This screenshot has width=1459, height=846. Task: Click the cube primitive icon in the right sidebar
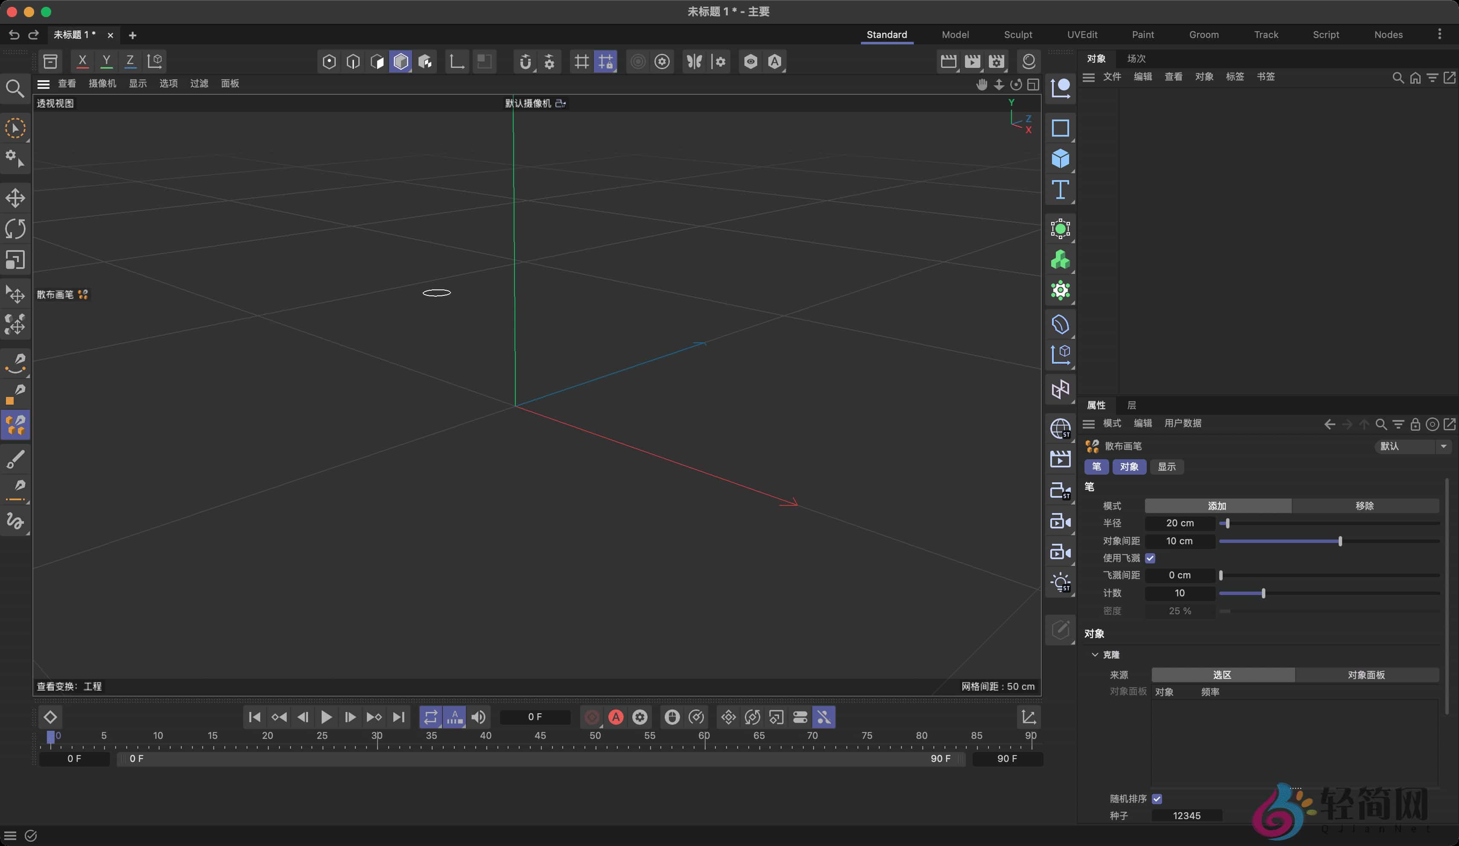coord(1060,159)
